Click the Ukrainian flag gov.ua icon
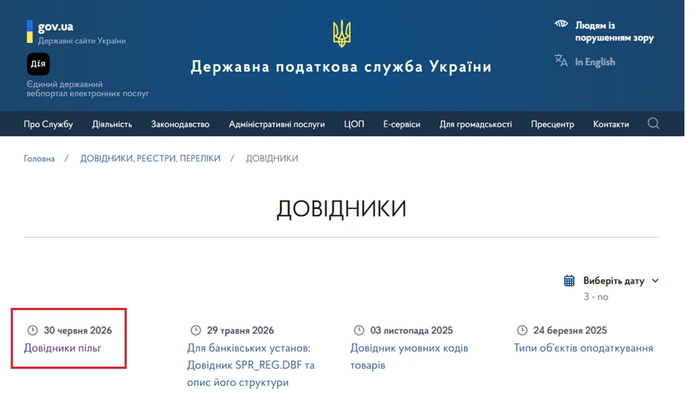The width and height of the screenshot is (698, 401). 30,32
